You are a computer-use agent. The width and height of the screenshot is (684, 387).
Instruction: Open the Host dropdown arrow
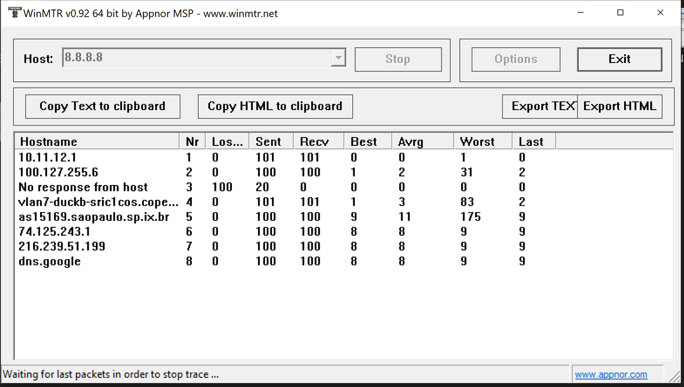pyautogui.click(x=338, y=58)
